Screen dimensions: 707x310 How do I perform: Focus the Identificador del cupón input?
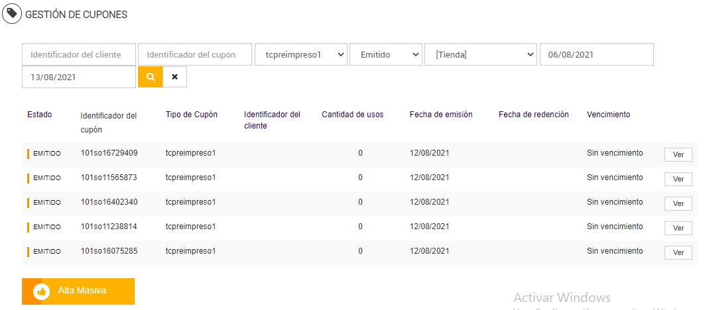(x=195, y=55)
